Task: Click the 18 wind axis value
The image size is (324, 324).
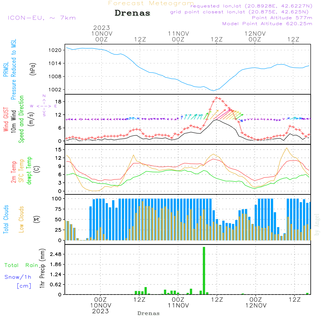Action: 58,102
